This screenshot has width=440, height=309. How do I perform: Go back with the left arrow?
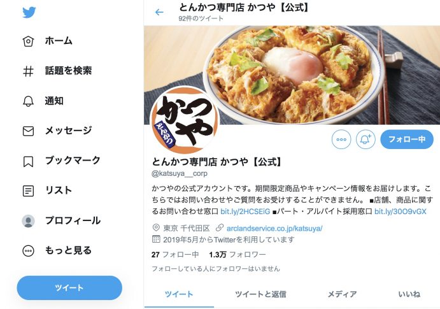click(x=159, y=12)
